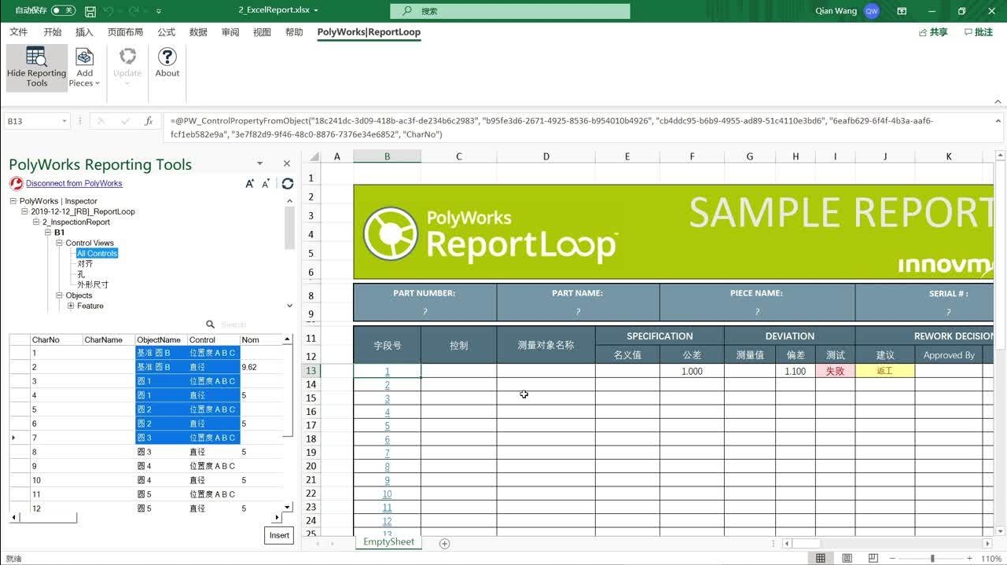Click the Disconnect from PolyWorks link
The width and height of the screenshot is (1007, 565).
(x=74, y=183)
